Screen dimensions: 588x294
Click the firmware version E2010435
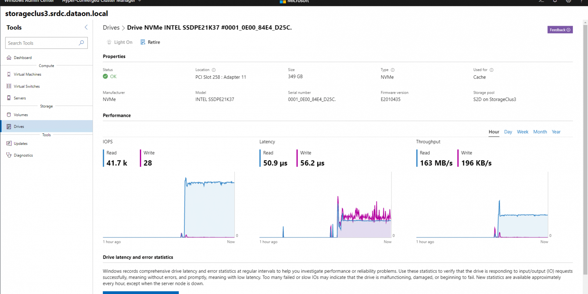coord(391,99)
